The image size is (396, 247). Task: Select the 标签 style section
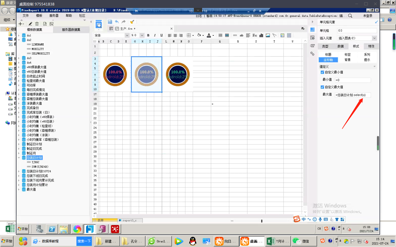click(348, 55)
